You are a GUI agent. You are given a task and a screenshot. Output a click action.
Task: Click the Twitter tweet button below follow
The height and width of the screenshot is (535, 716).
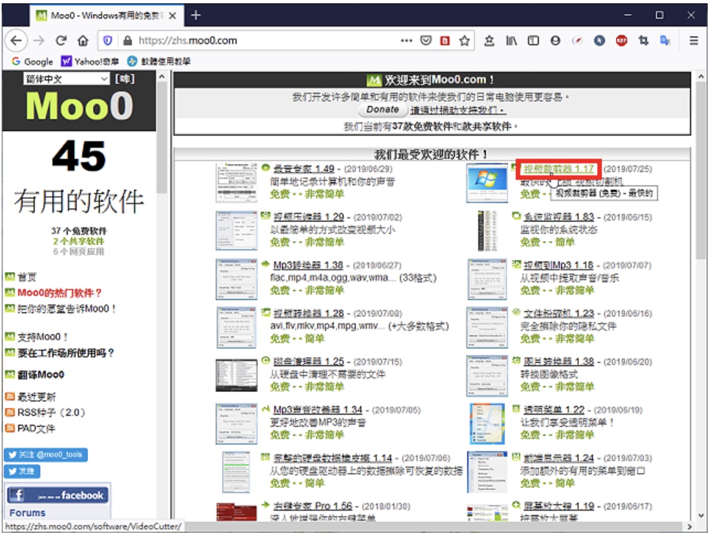point(22,472)
